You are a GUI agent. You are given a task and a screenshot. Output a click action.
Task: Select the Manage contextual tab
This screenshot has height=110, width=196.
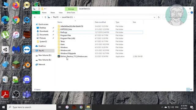coord(71,9)
